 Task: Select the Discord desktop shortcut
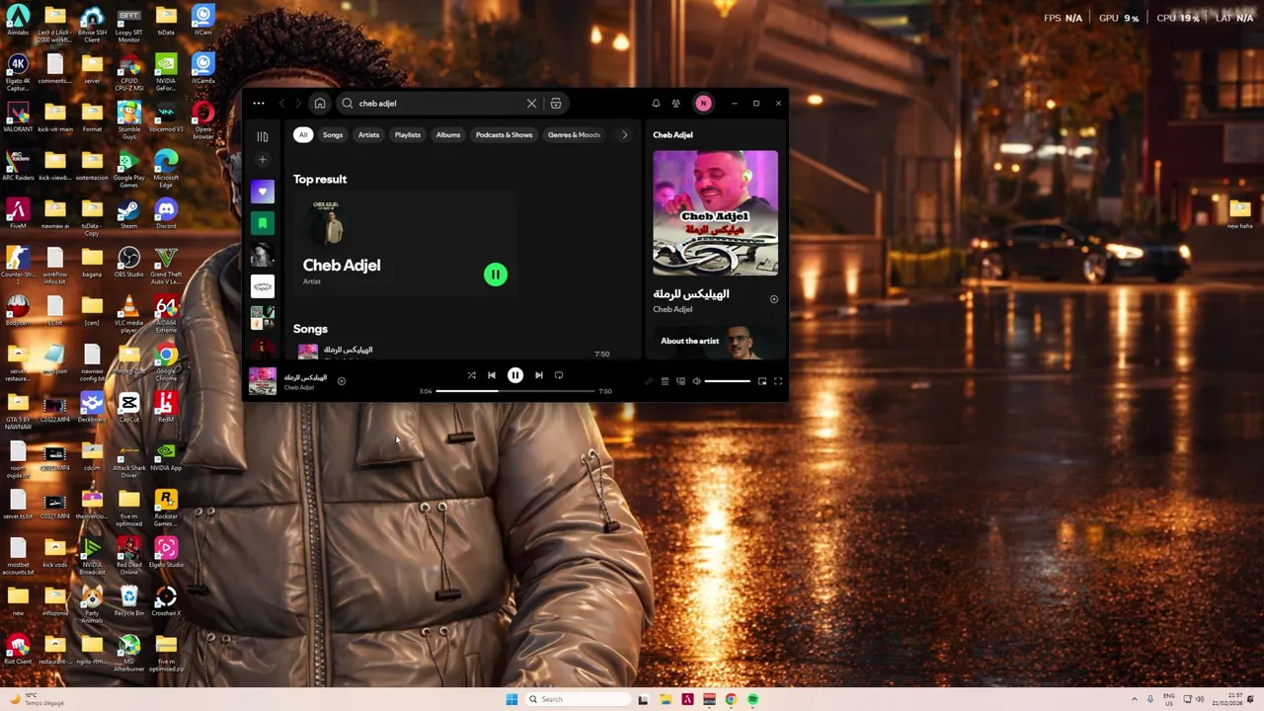tap(166, 213)
